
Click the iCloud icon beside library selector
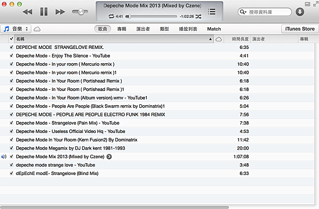pos(37,29)
